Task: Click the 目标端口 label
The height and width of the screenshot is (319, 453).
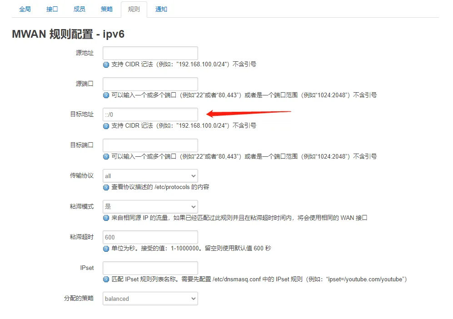Action: click(82, 145)
